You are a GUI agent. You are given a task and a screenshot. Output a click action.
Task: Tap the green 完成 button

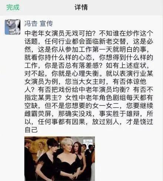(x=13, y=7)
